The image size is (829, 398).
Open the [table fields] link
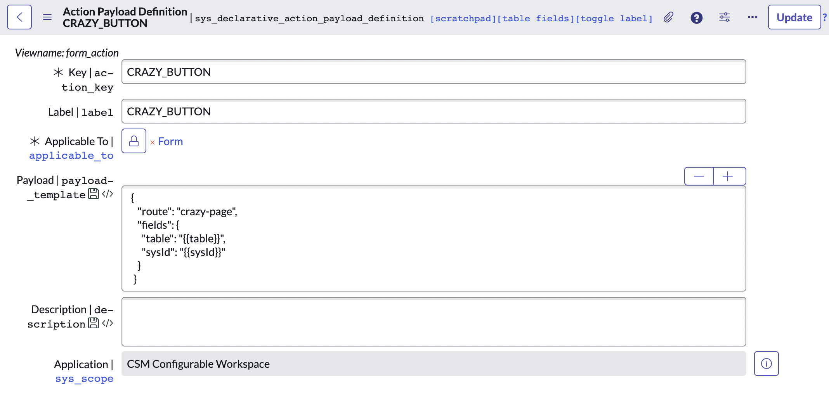click(x=536, y=19)
